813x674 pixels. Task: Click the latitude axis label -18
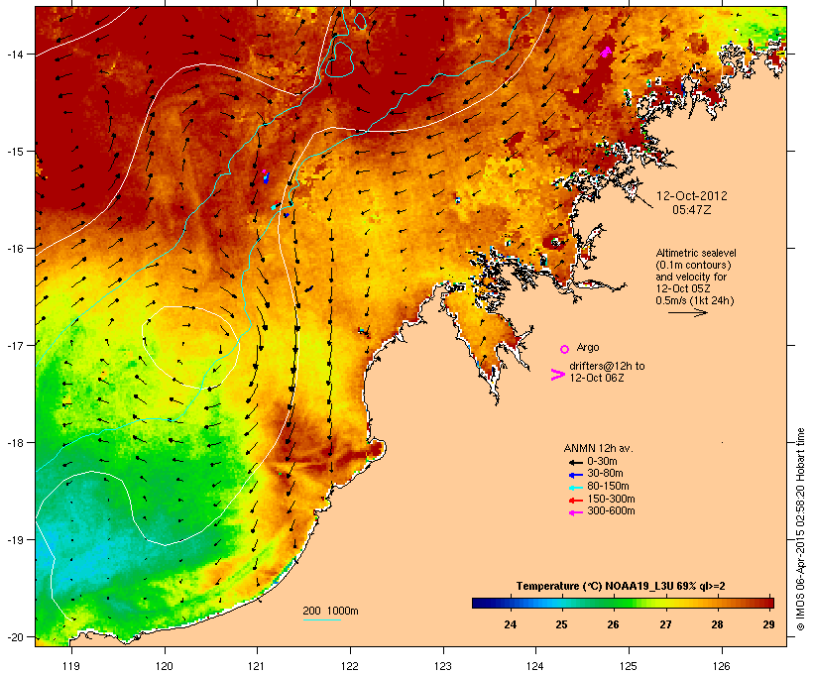(14, 442)
